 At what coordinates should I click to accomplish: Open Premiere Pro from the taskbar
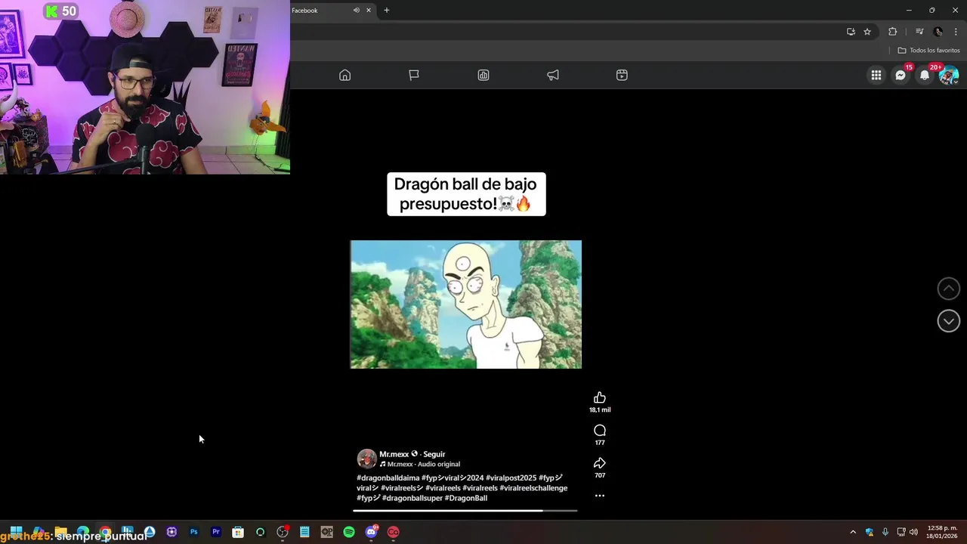(216, 532)
